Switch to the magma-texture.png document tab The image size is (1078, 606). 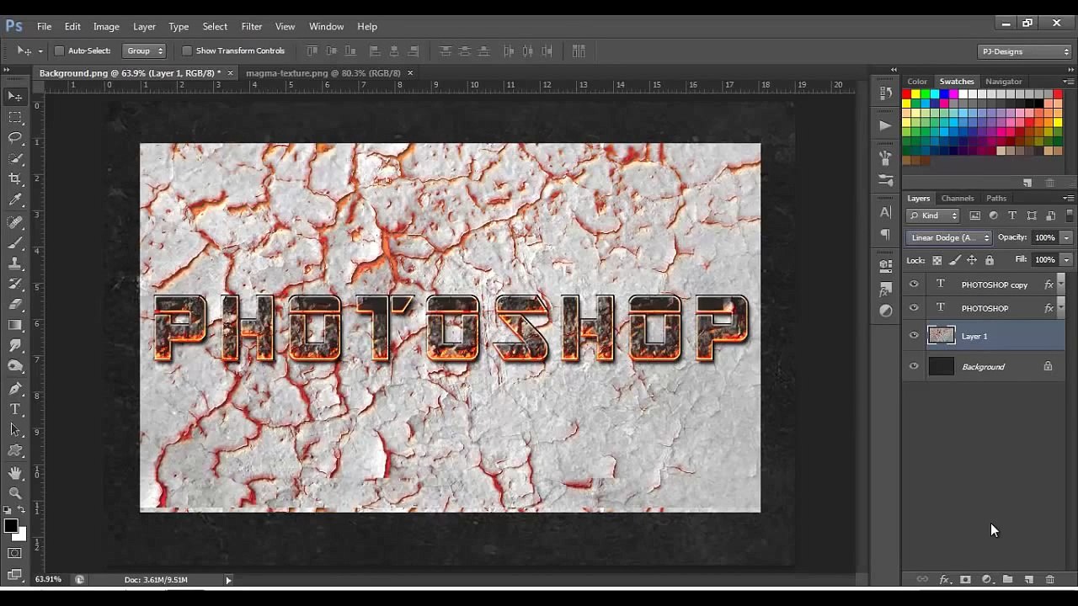(323, 73)
